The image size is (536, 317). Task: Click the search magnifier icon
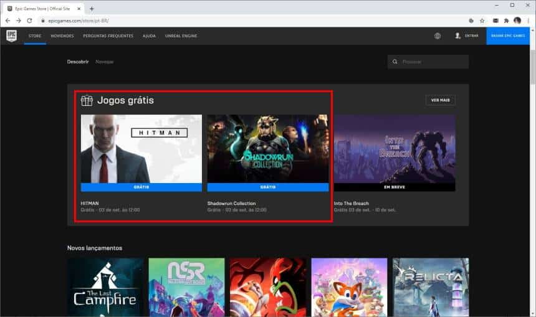tap(395, 62)
